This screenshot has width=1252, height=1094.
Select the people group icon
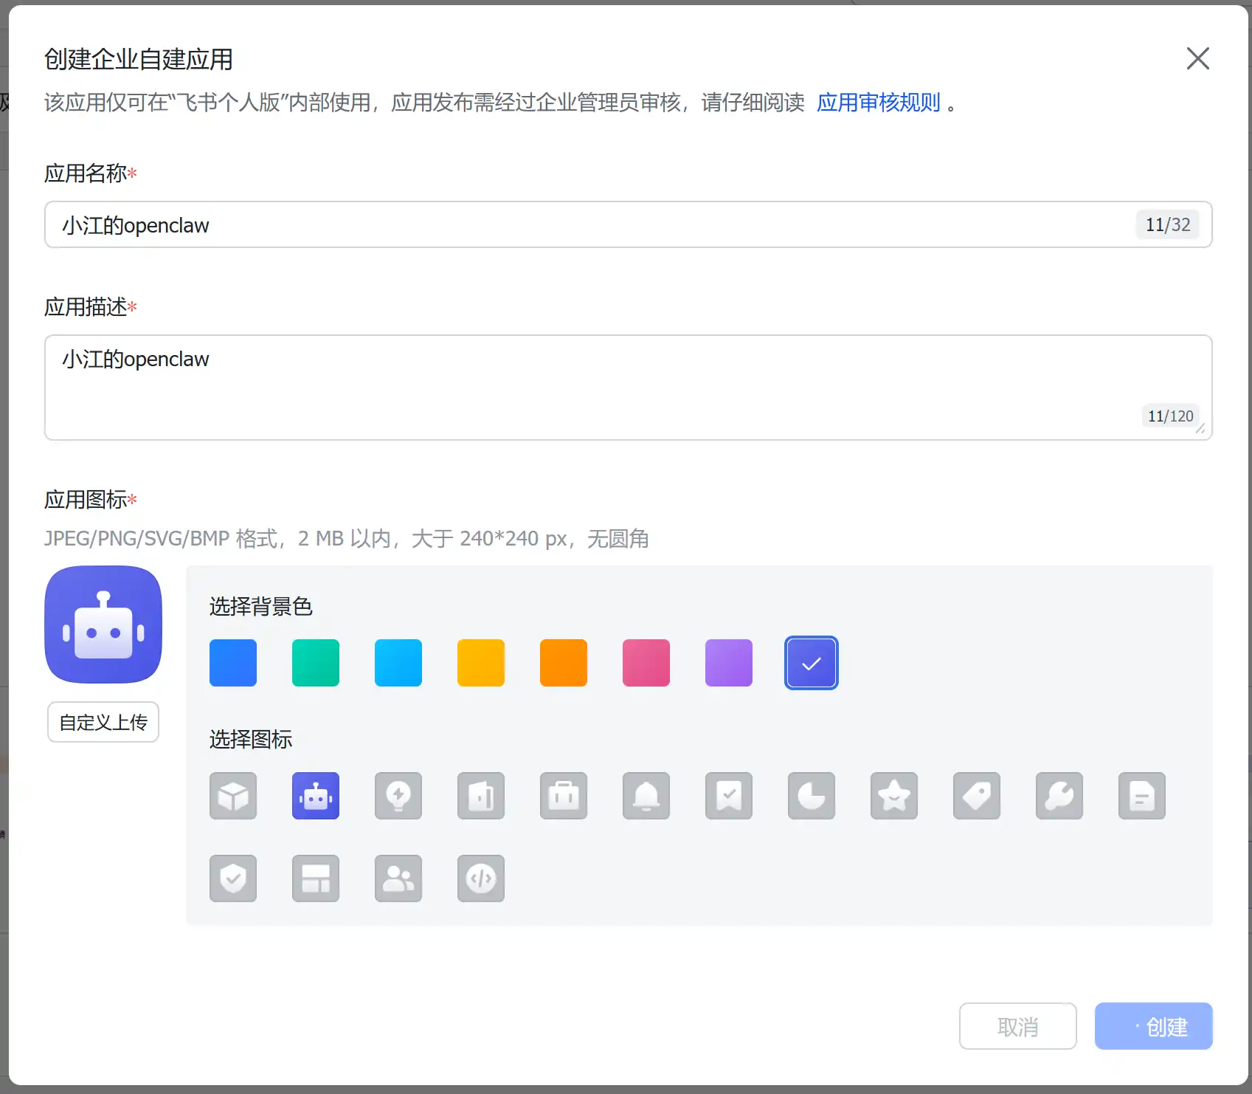398,878
